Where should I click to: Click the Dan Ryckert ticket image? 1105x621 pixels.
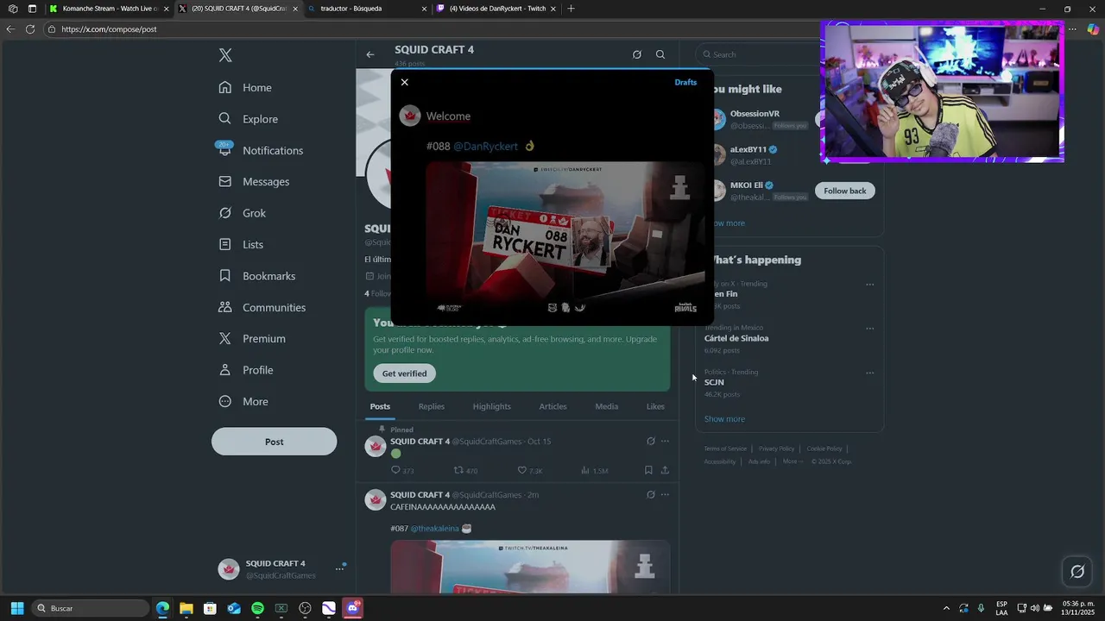565,239
